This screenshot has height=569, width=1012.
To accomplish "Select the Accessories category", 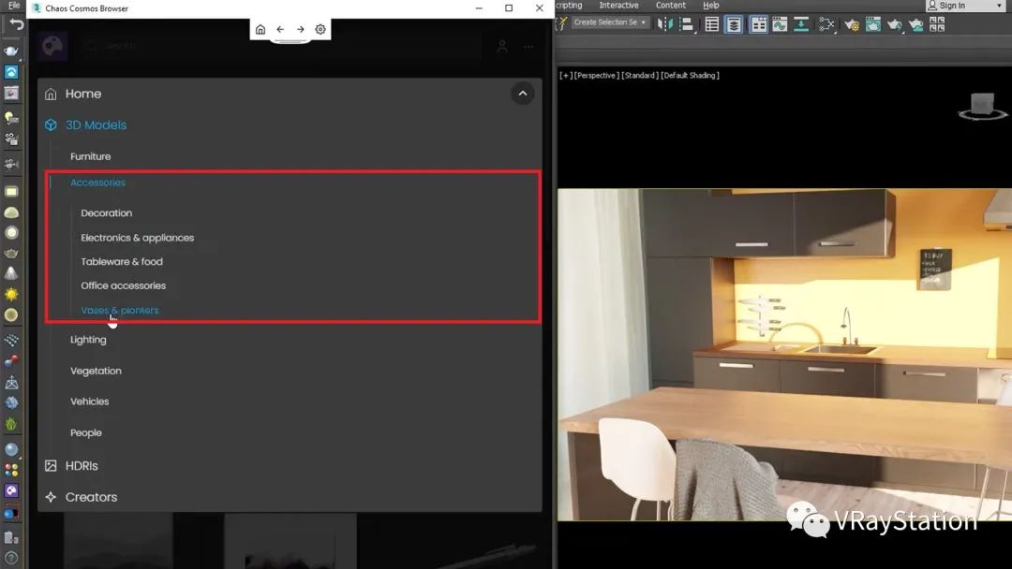I will pos(98,182).
